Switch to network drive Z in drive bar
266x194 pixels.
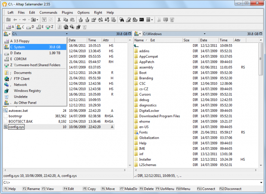[50, 27]
